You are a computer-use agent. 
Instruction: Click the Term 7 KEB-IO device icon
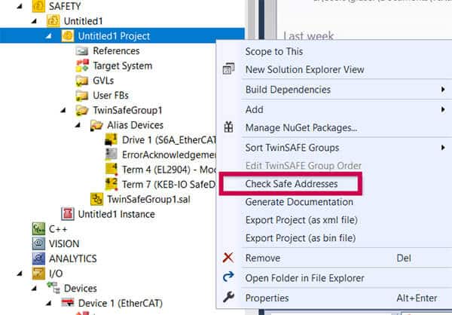(x=111, y=185)
